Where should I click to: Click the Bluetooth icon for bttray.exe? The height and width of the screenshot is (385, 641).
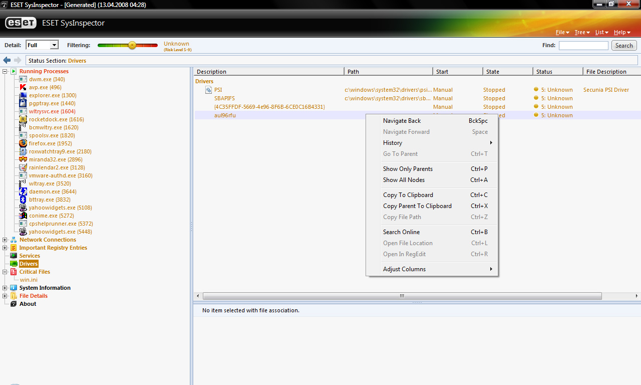point(23,200)
